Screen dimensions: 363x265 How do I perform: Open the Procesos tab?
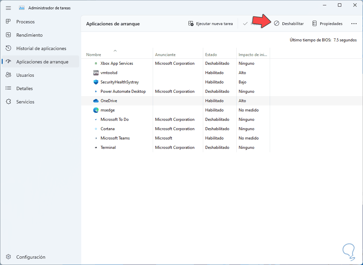coord(25,22)
